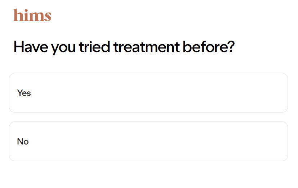Click the Yes label text
This screenshot has width=298, height=188.
[24, 93]
